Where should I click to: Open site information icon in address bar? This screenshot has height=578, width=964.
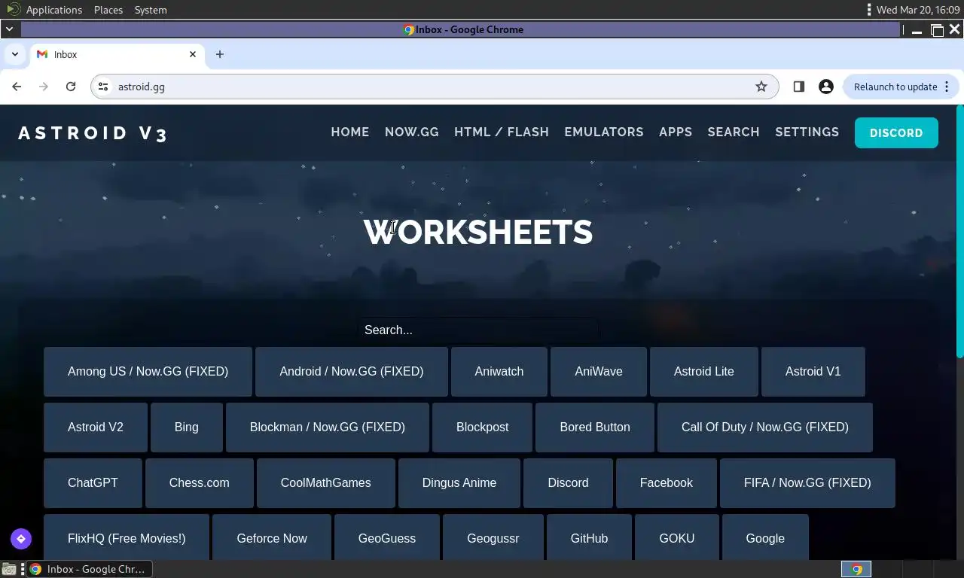pyautogui.click(x=104, y=87)
